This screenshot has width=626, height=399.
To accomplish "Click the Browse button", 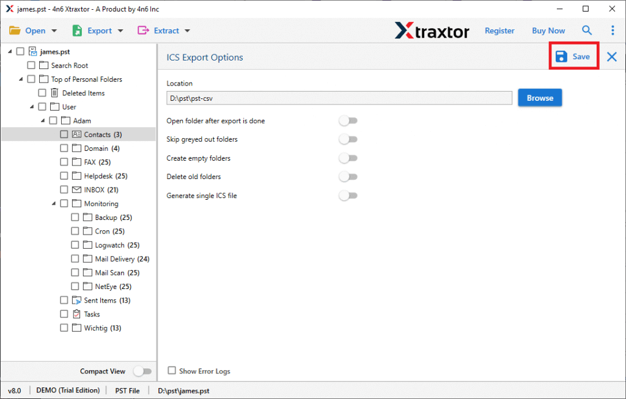I will click(540, 98).
